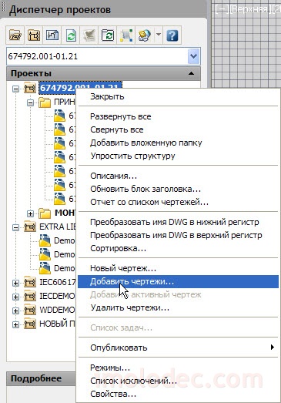Collapse the 674792.001-01.21 project node
281x403 pixels.
point(15,89)
